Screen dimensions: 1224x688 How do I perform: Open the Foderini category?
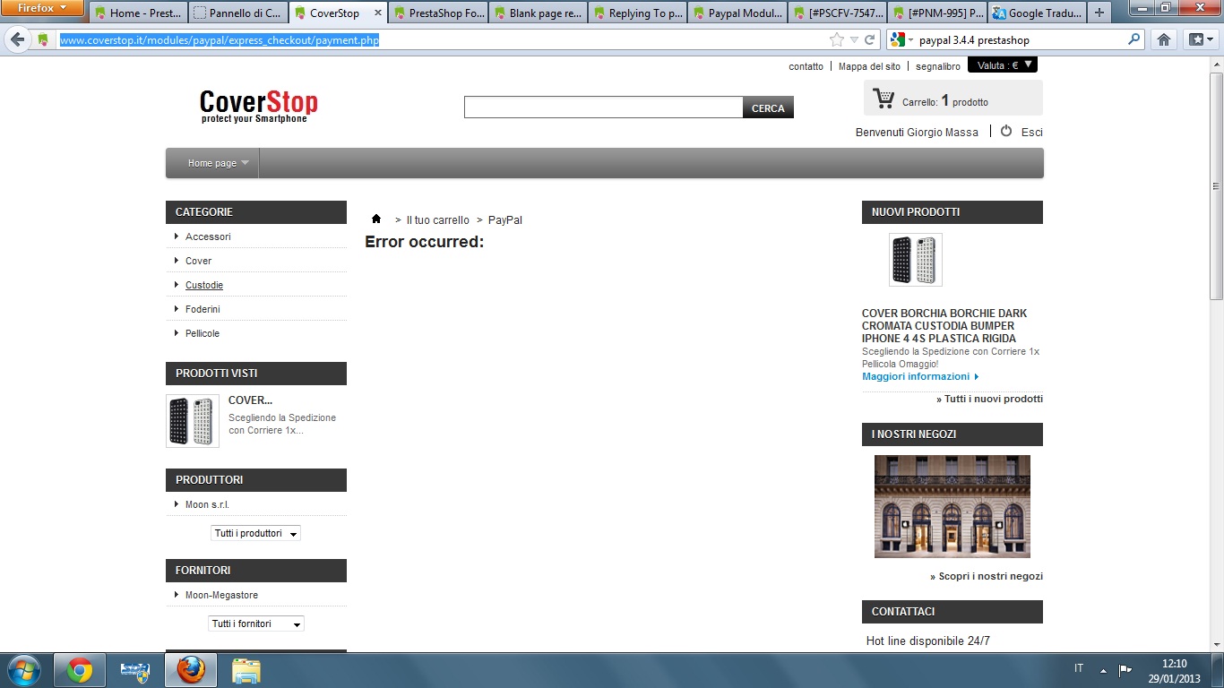203,309
